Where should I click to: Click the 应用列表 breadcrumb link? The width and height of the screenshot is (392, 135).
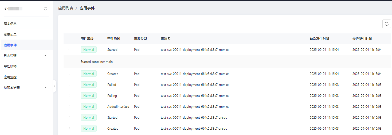[x=66, y=8]
